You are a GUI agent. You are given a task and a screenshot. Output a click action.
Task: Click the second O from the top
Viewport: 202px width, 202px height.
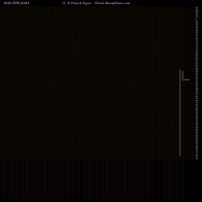pos(183,74)
